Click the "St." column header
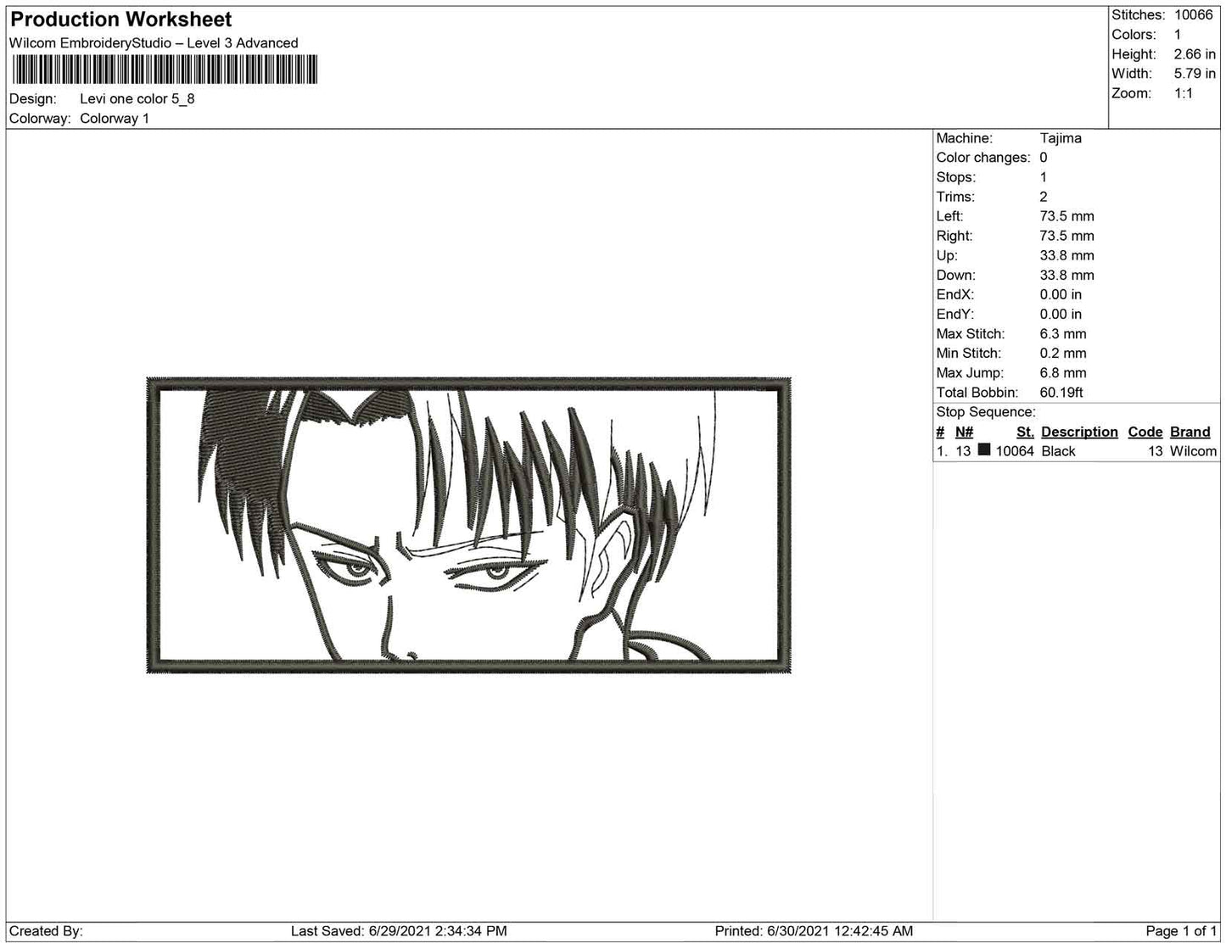Screen dimensions: 1226x943 tap(1025, 432)
